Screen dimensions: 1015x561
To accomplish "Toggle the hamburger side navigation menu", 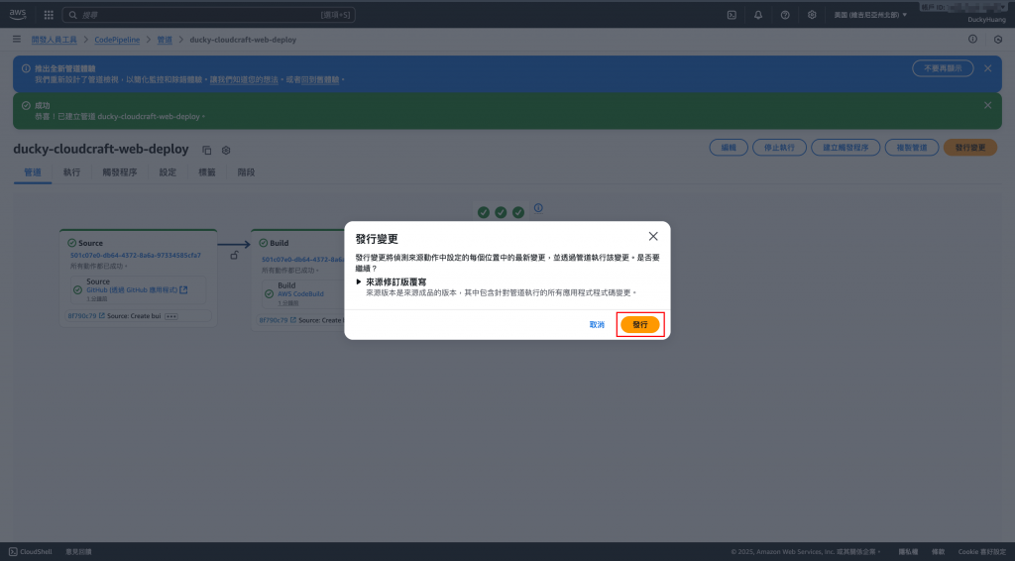I will (17, 40).
